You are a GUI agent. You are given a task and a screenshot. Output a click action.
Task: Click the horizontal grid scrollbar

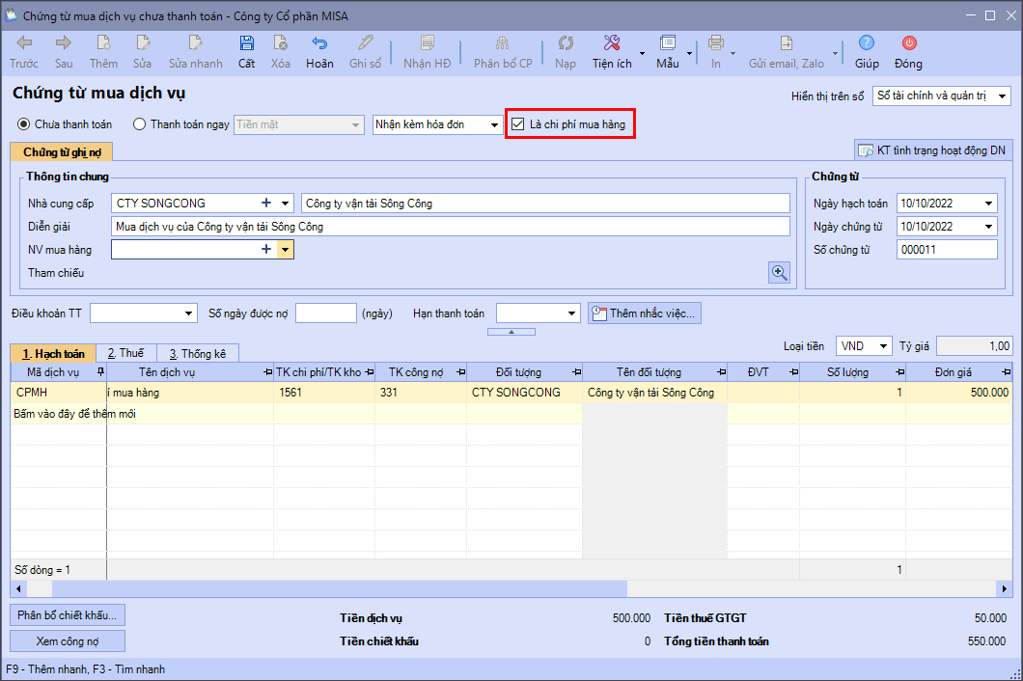point(338,588)
